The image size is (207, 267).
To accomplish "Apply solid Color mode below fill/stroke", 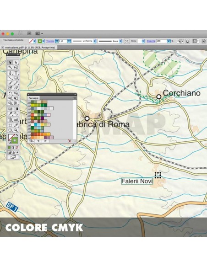I will tap(9, 148).
